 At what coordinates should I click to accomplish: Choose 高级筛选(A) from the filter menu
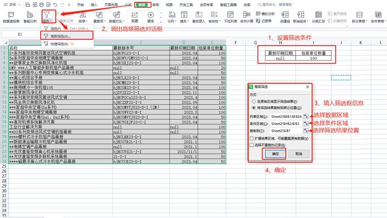[67, 36]
